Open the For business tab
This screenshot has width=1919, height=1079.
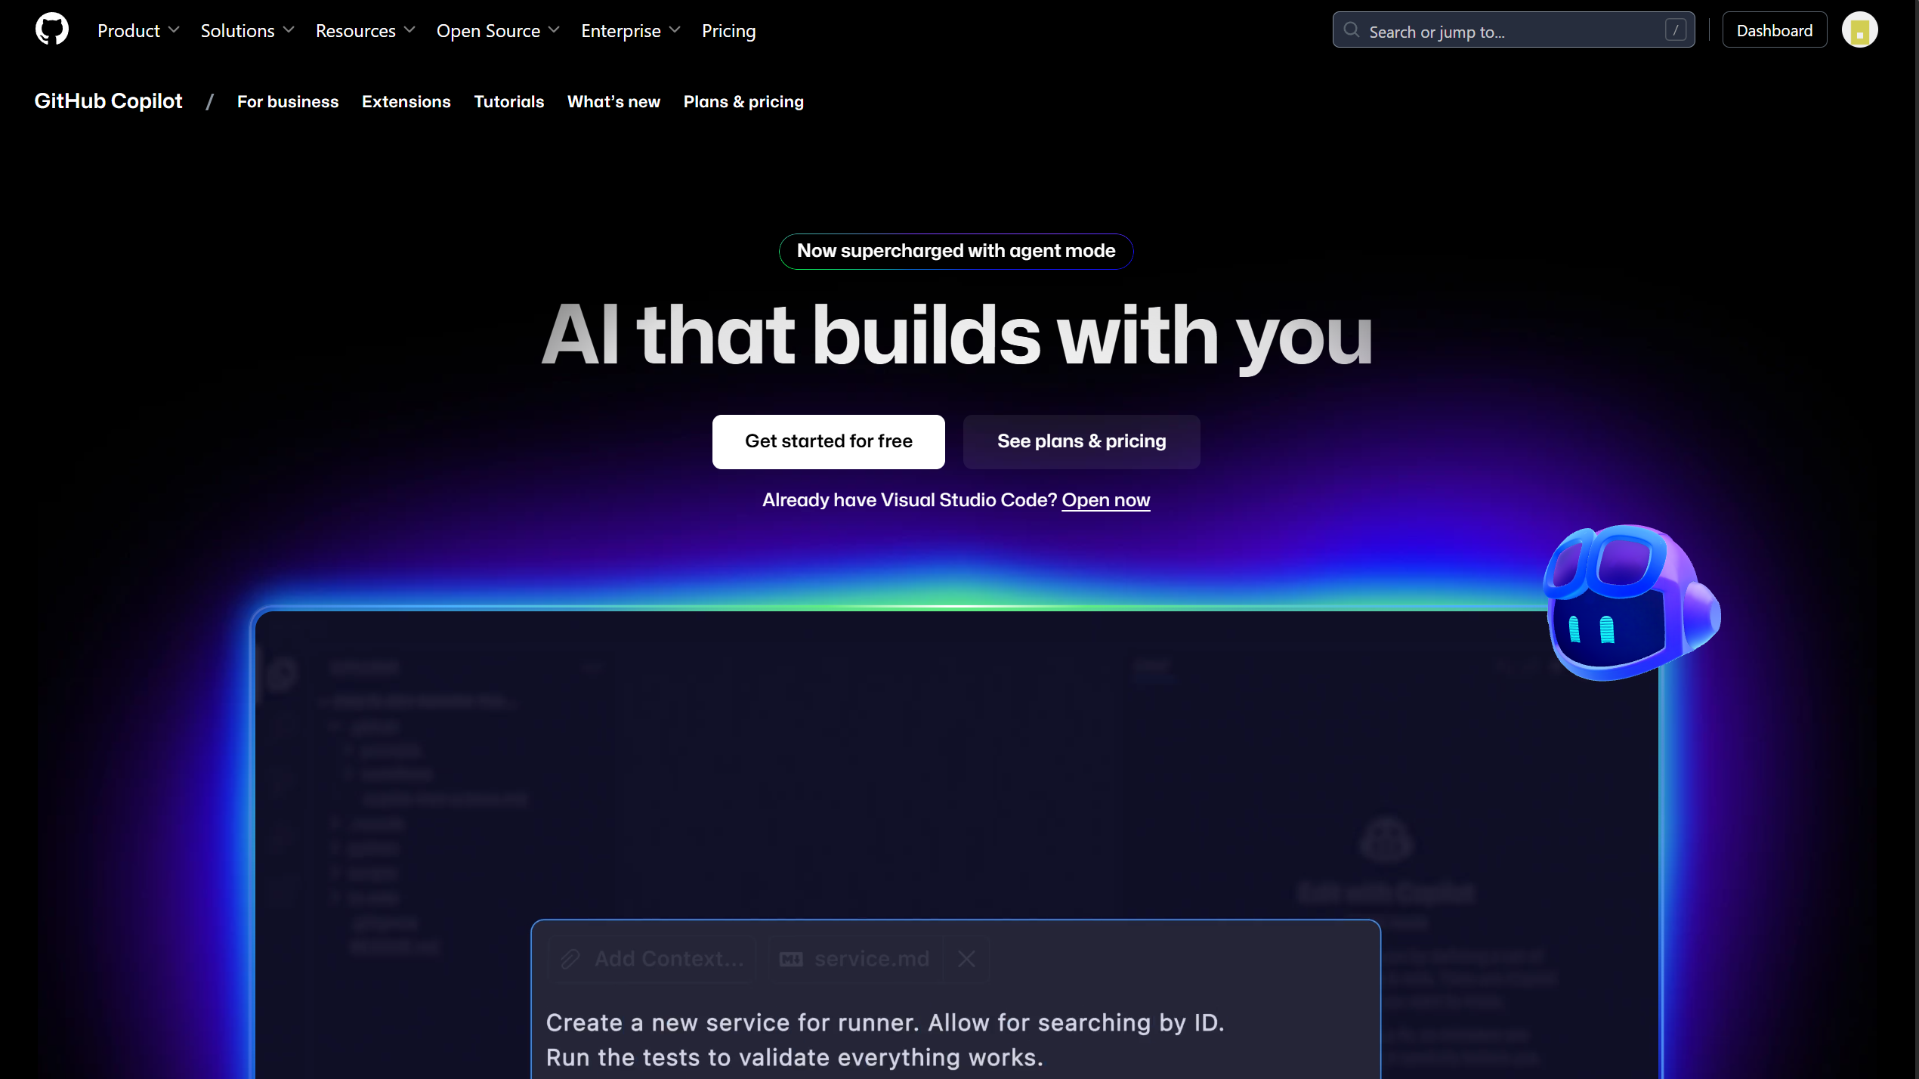[x=288, y=102]
